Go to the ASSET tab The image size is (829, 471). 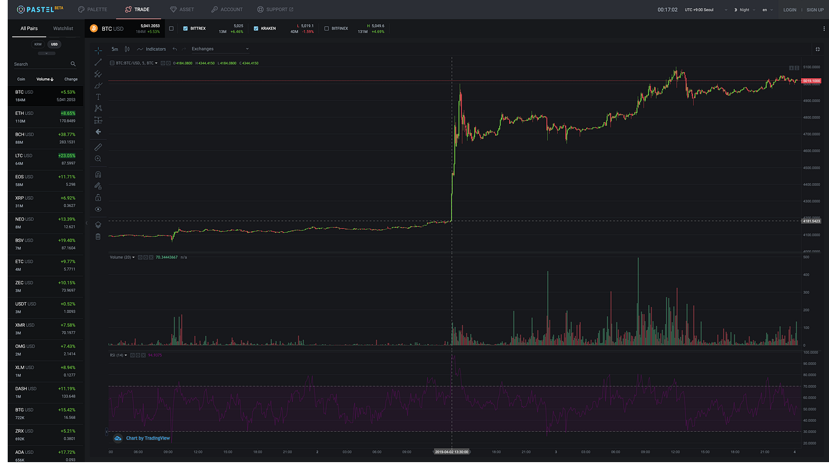click(182, 9)
